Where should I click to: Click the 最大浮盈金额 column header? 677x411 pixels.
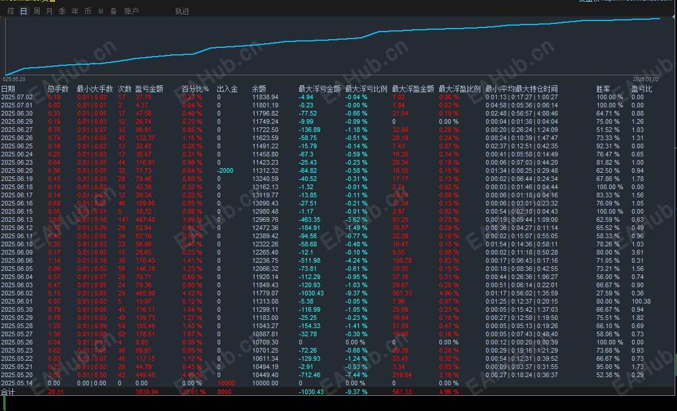pos(413,89)
